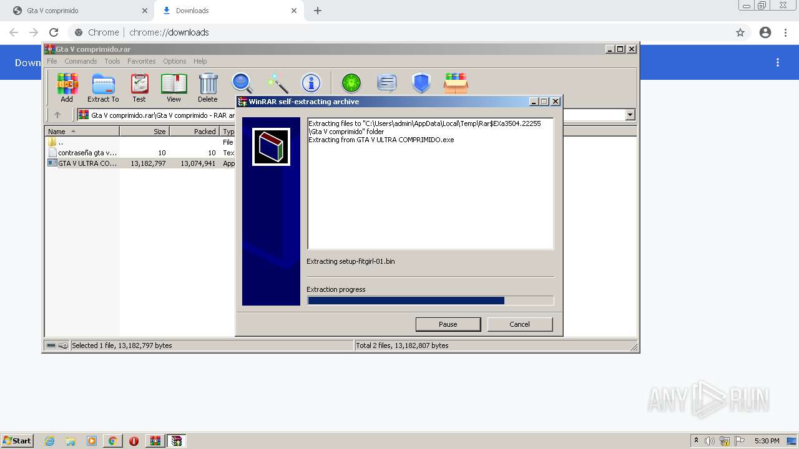Click the key icon in WinRAR status bar
The image size is (799, 449).
63,345
